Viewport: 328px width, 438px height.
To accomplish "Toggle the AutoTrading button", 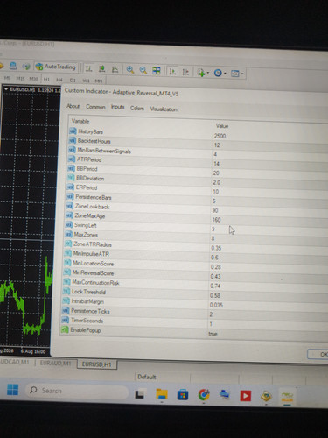I will (x=56, y=67).
